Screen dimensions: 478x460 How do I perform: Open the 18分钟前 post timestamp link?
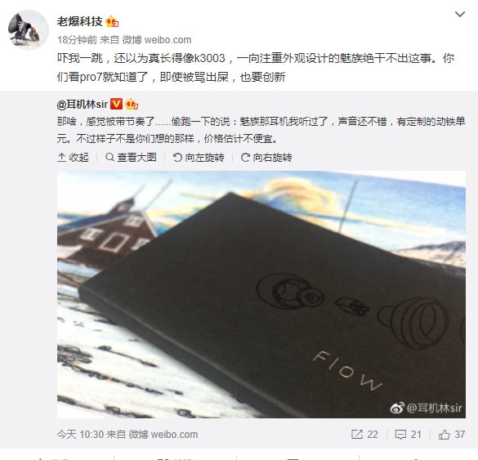click(77, 40)
